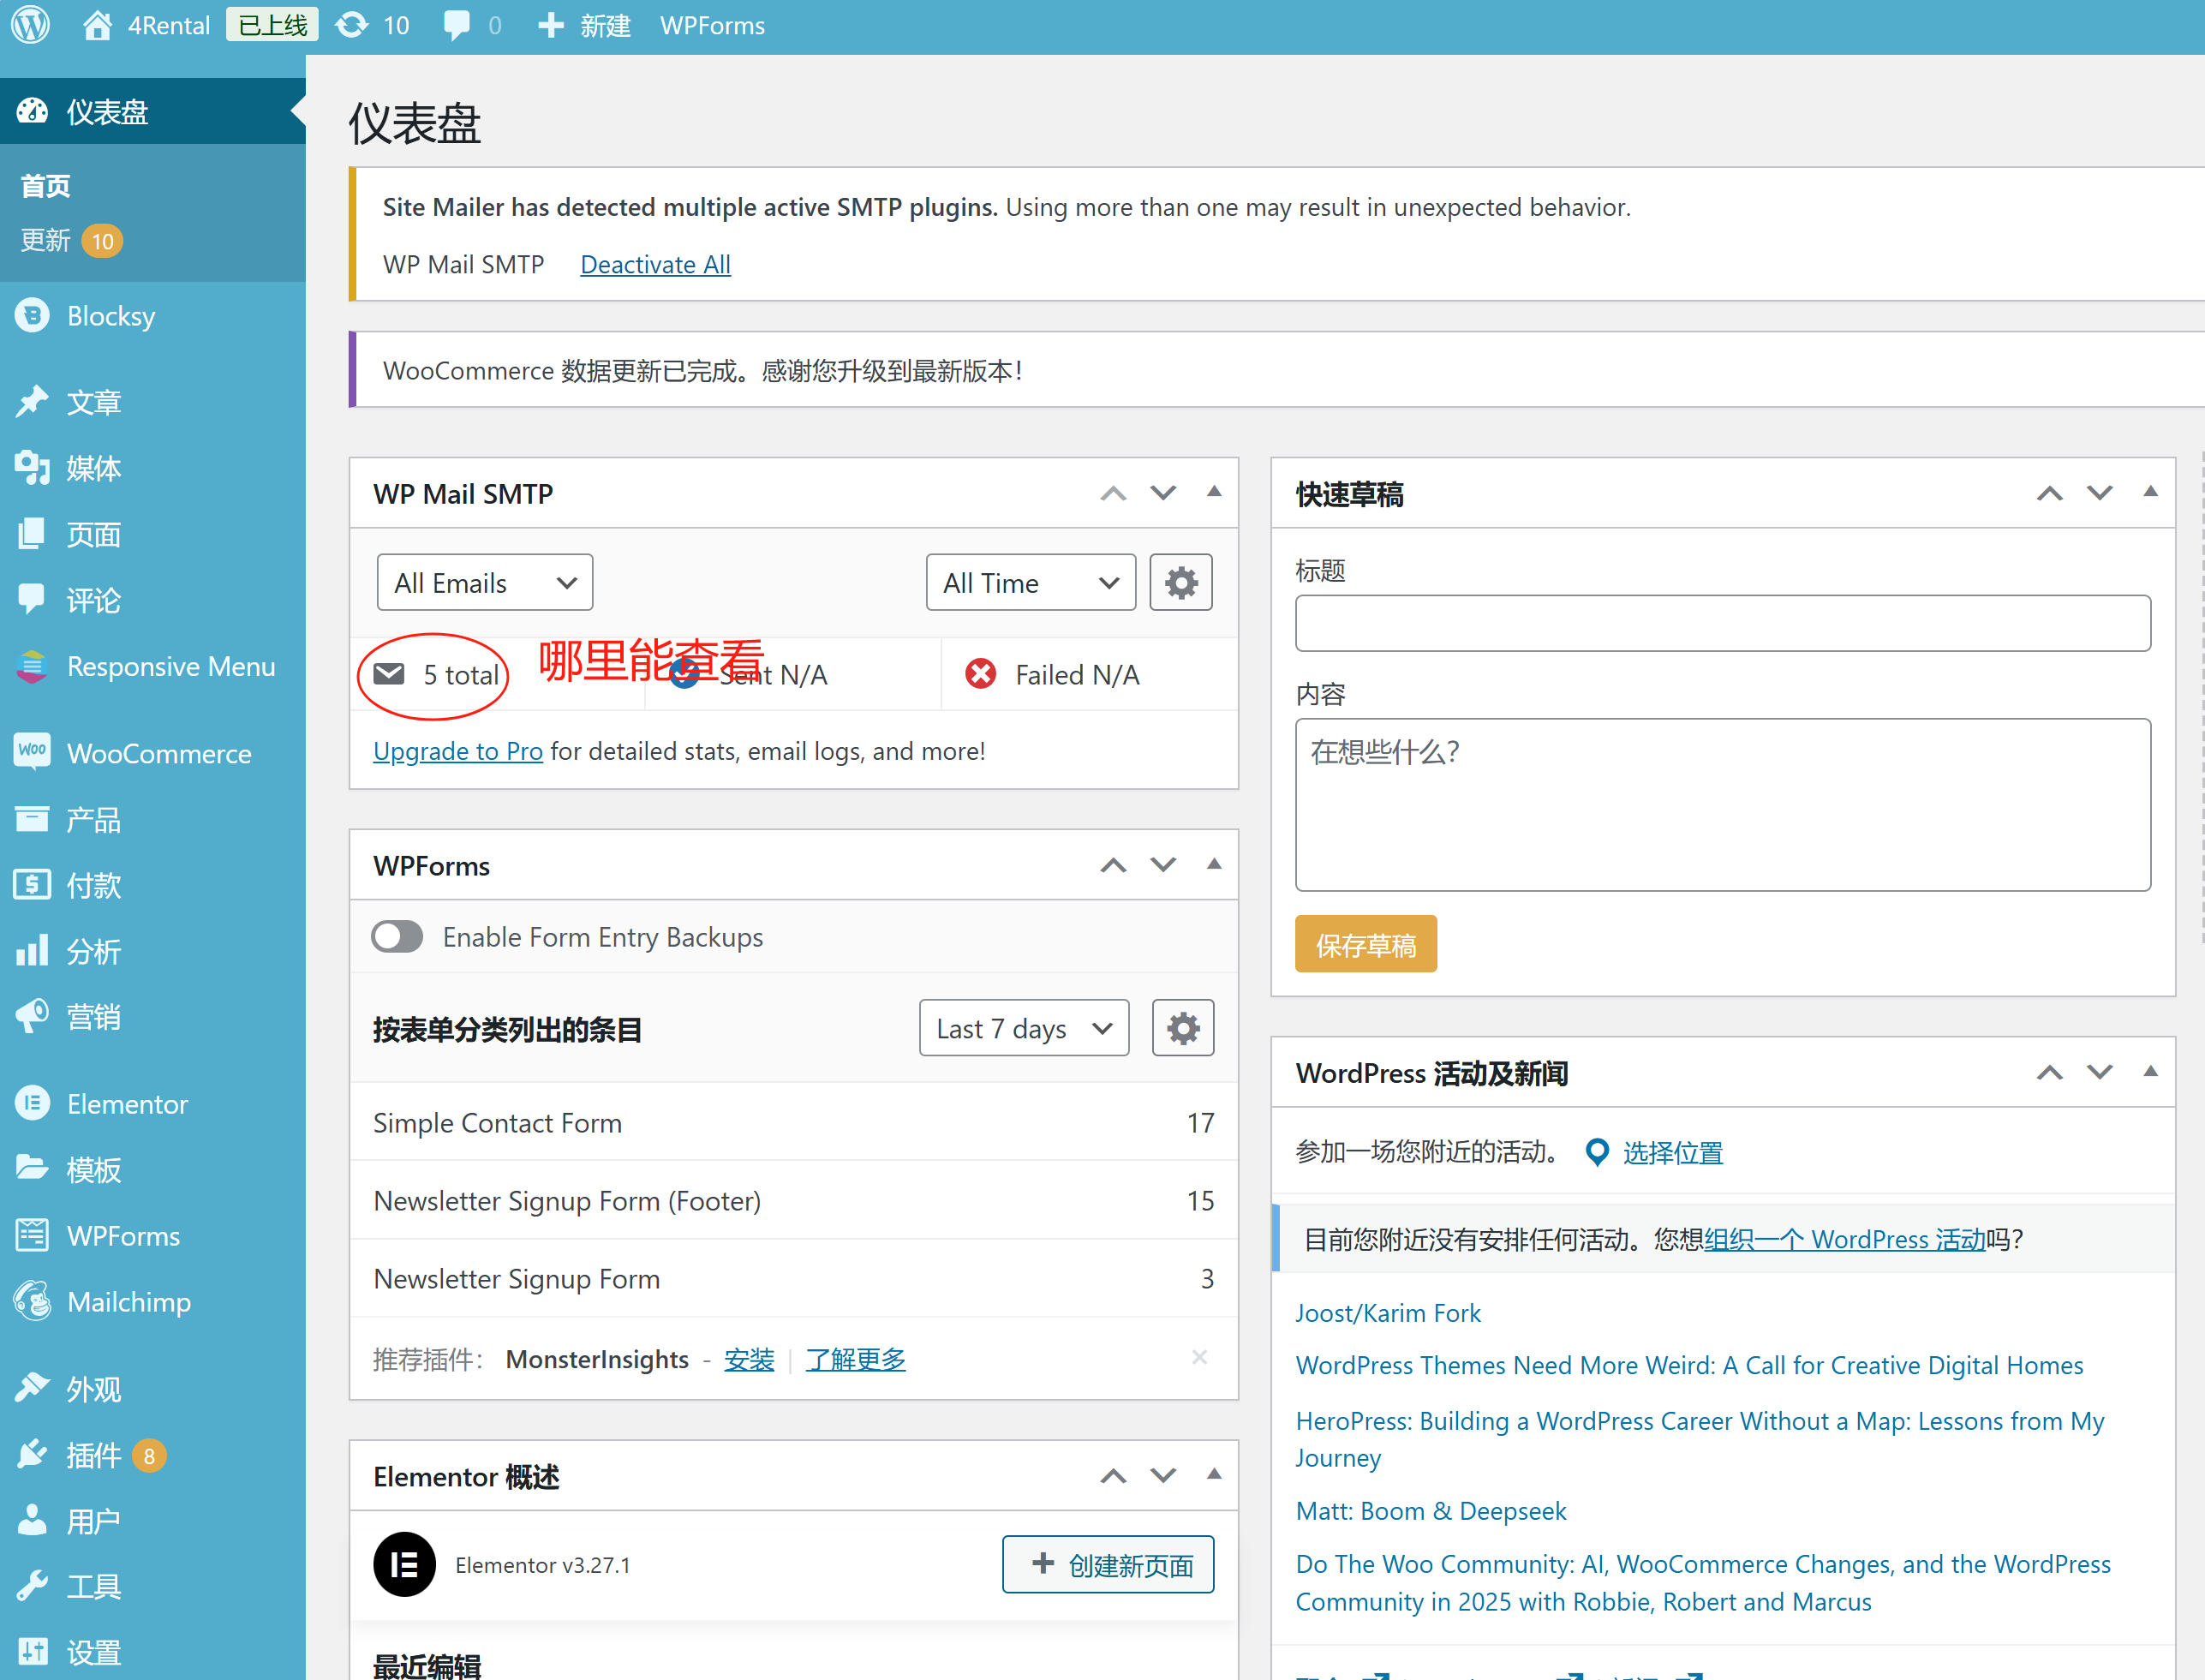Click the plus New icon

pyautogui.click(x=550, y=25)
